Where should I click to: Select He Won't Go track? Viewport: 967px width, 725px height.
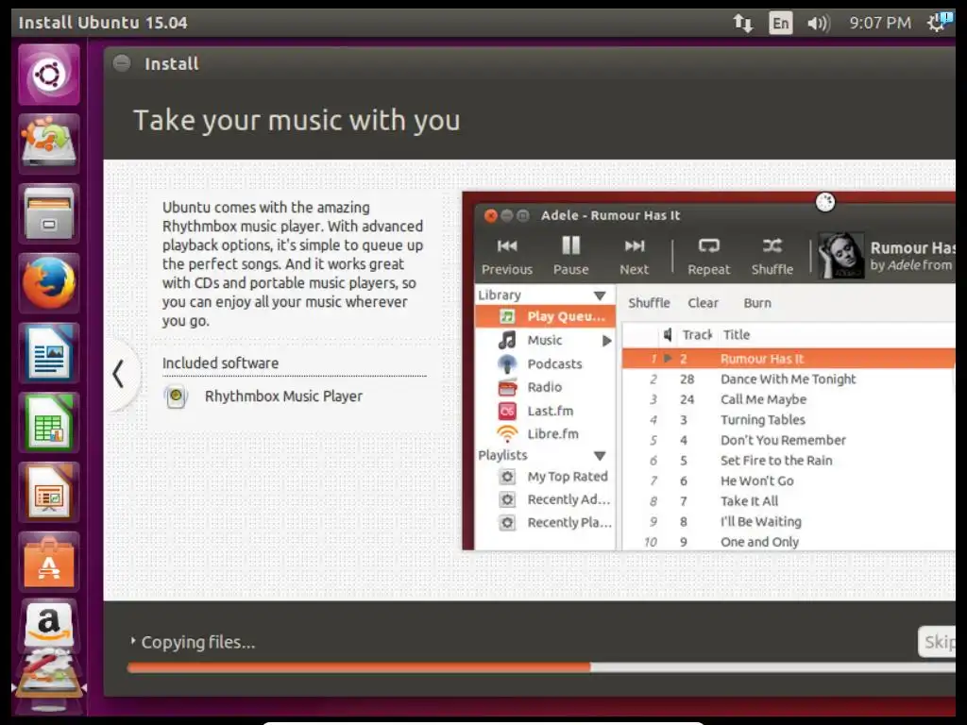click(x=789, y=481)
